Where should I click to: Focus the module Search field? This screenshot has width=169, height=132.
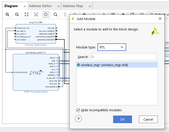pyautogui.click(x=123, y=57)
